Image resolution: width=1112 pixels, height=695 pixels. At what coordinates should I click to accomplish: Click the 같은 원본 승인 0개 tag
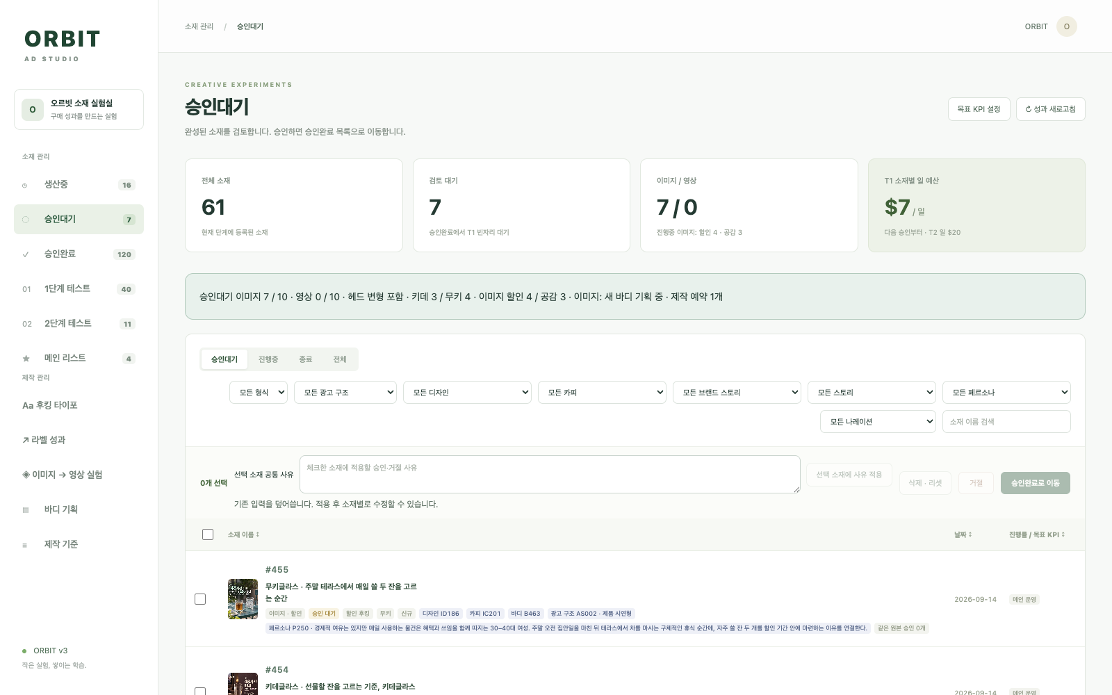point(901,628)
